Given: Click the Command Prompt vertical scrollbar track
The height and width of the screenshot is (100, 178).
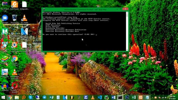Looking at the screenshot, I should [x=127, y=31].
